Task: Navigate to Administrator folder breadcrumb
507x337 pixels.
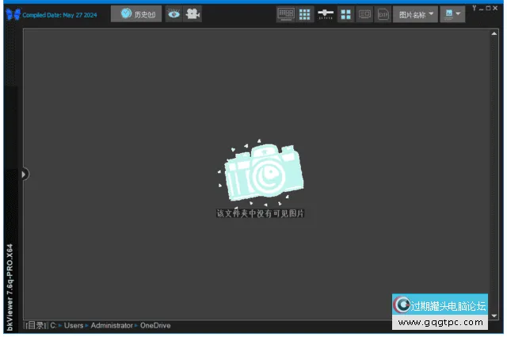Action: point(112,326)
